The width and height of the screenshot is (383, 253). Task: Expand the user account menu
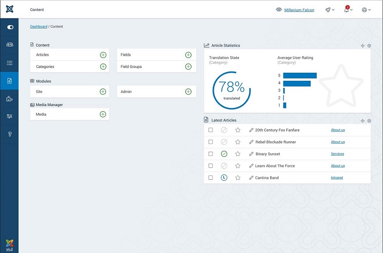coord(366,10)
